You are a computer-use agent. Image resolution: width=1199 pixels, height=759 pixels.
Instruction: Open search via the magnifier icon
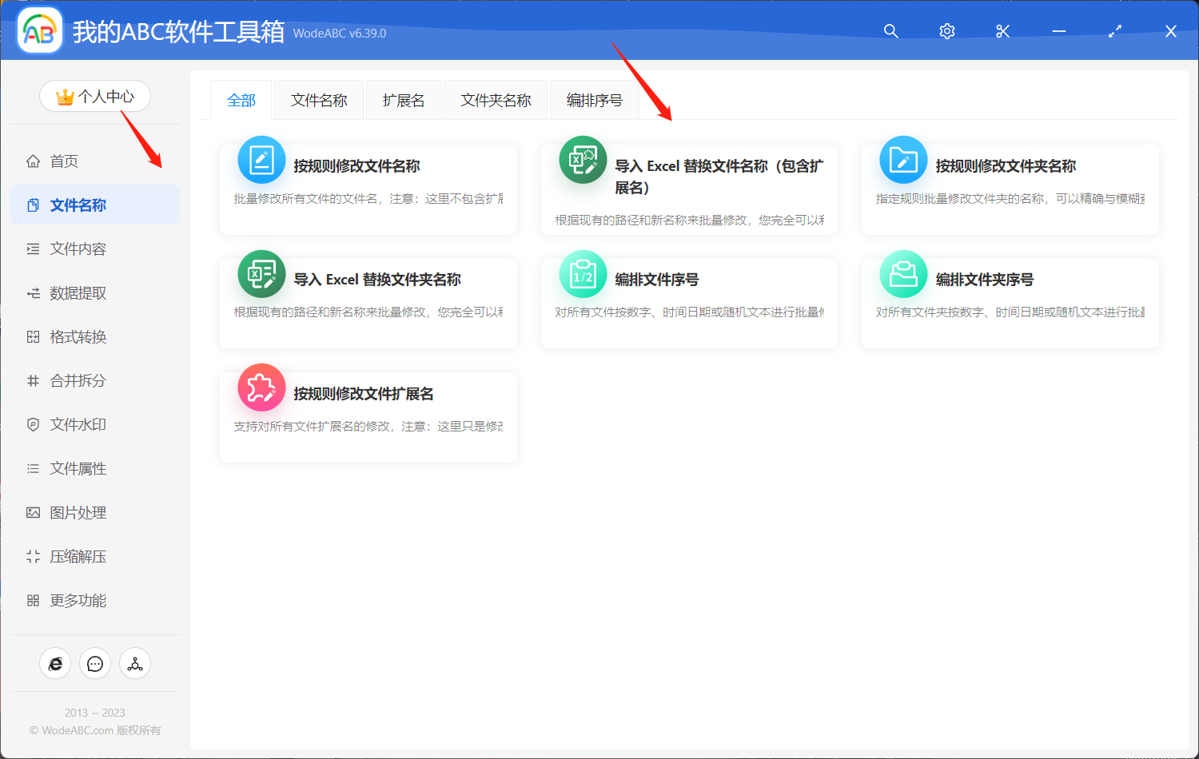point(890,31)
